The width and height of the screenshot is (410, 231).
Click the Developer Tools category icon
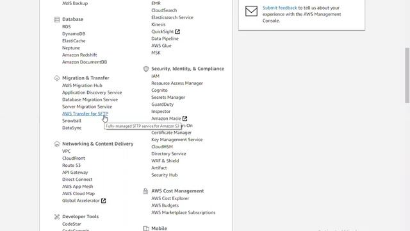[x=57, y=217]
